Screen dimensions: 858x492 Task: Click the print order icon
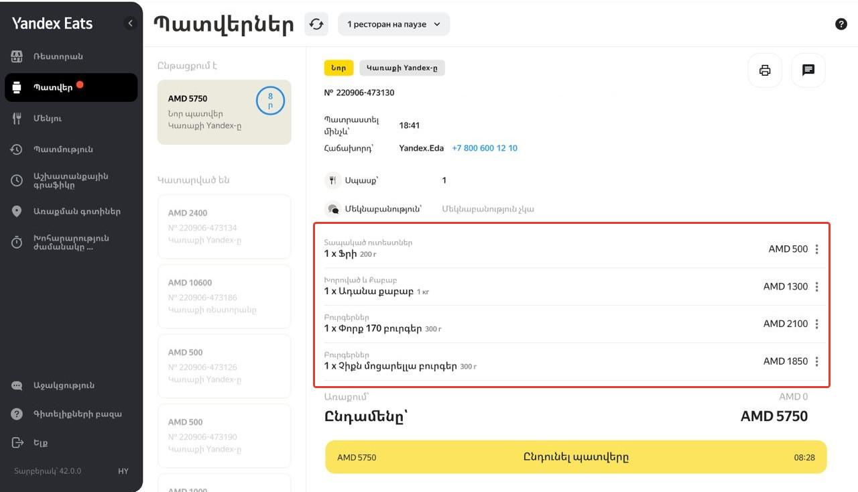tap(765, 70)
